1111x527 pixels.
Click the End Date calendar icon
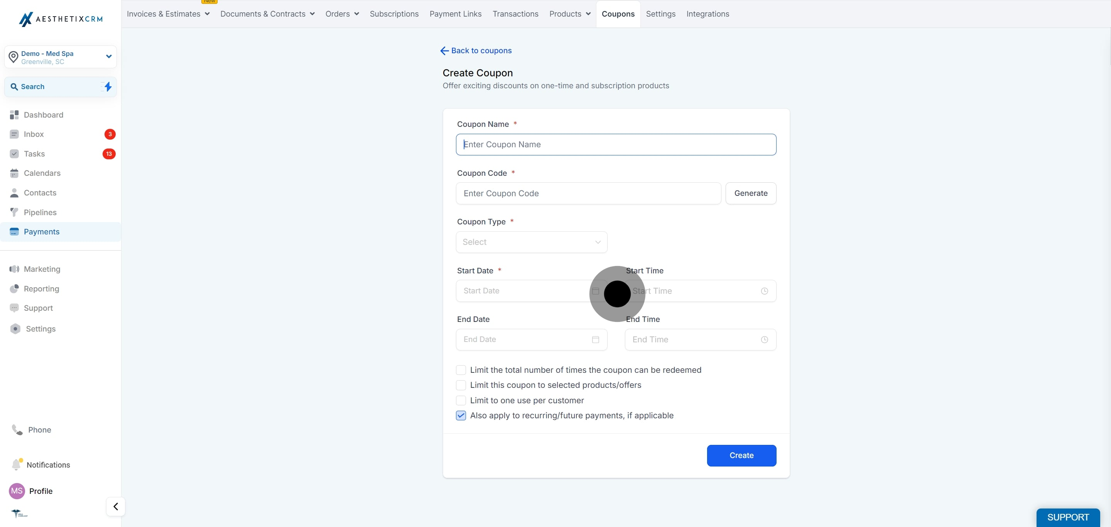(596, 340)
